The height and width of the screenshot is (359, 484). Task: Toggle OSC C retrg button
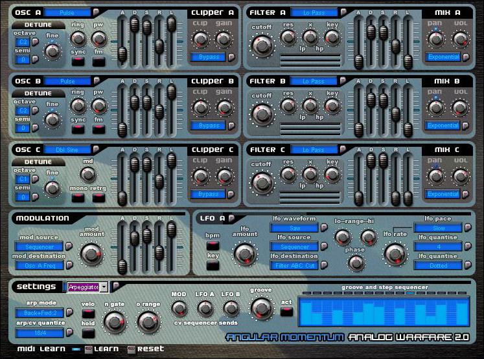(98, 197)
